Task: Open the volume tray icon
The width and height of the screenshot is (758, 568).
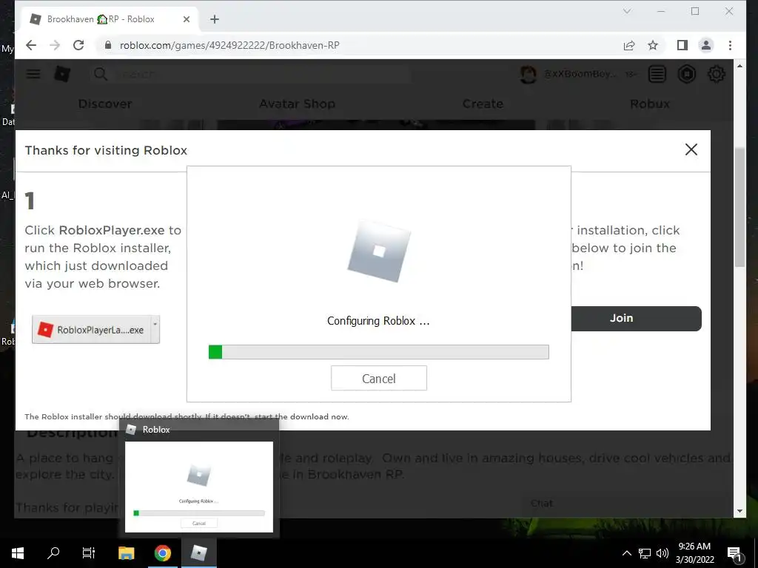Action: pos(663,553)
